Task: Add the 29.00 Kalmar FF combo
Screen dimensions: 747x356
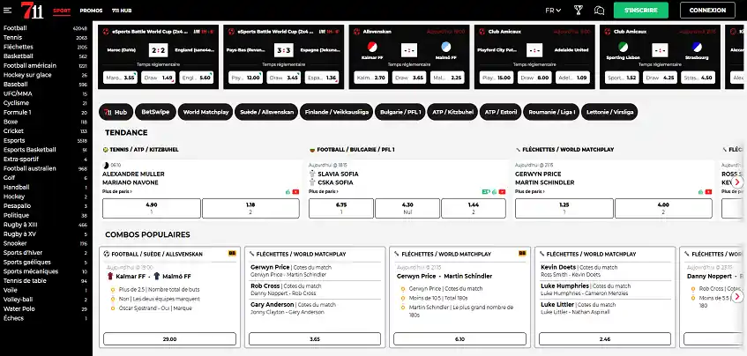Action: (x=169, y=339)
